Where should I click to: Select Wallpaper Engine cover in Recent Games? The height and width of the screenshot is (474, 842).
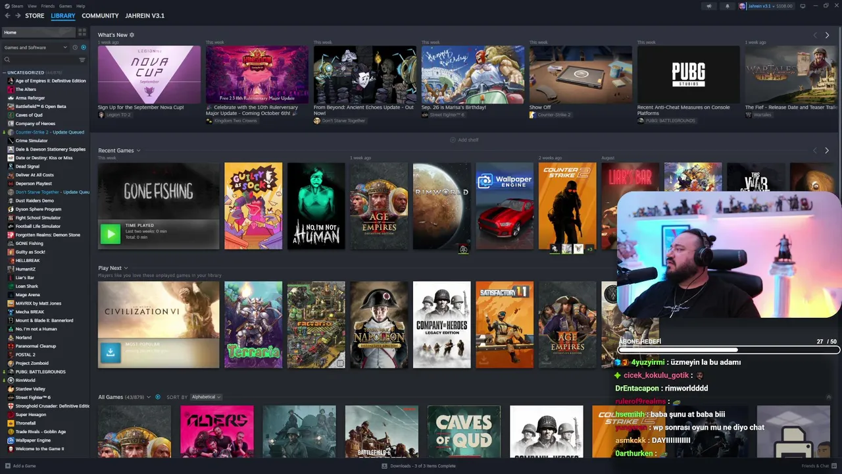click(505, 206)
